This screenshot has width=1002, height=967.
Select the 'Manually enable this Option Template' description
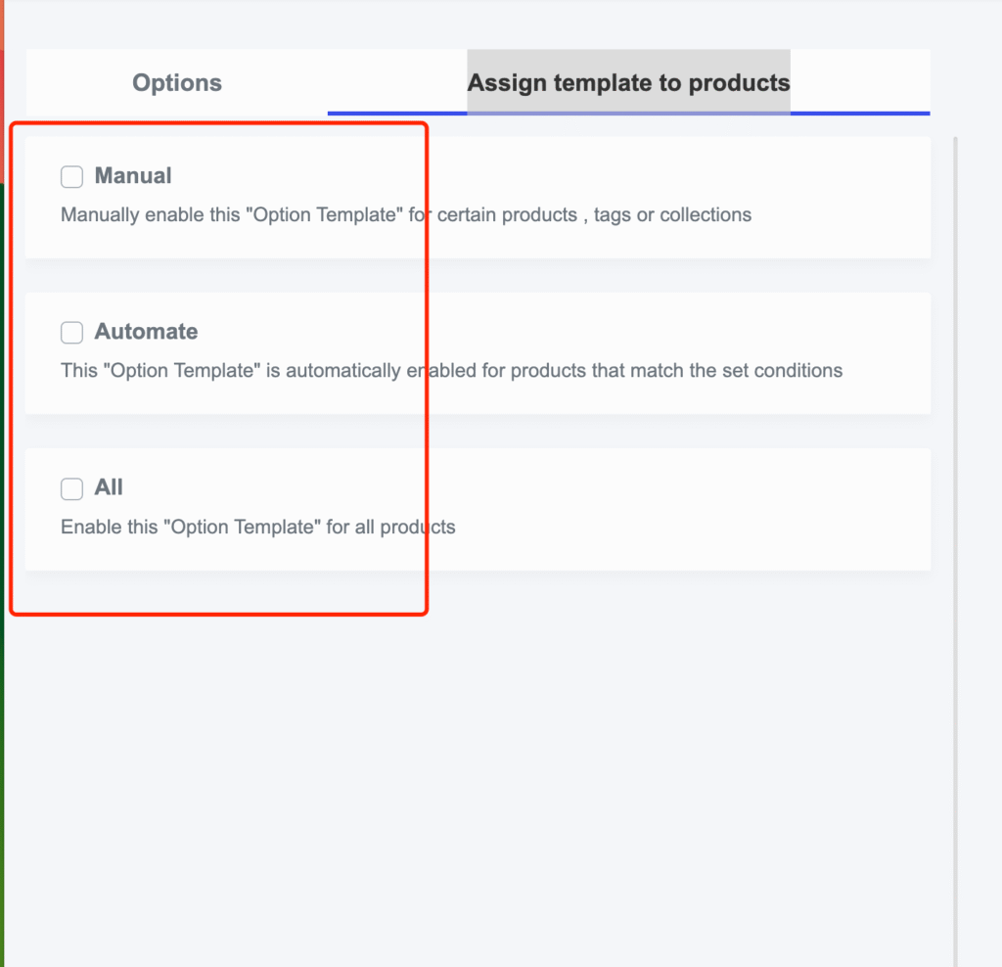[x=406, y=214]
